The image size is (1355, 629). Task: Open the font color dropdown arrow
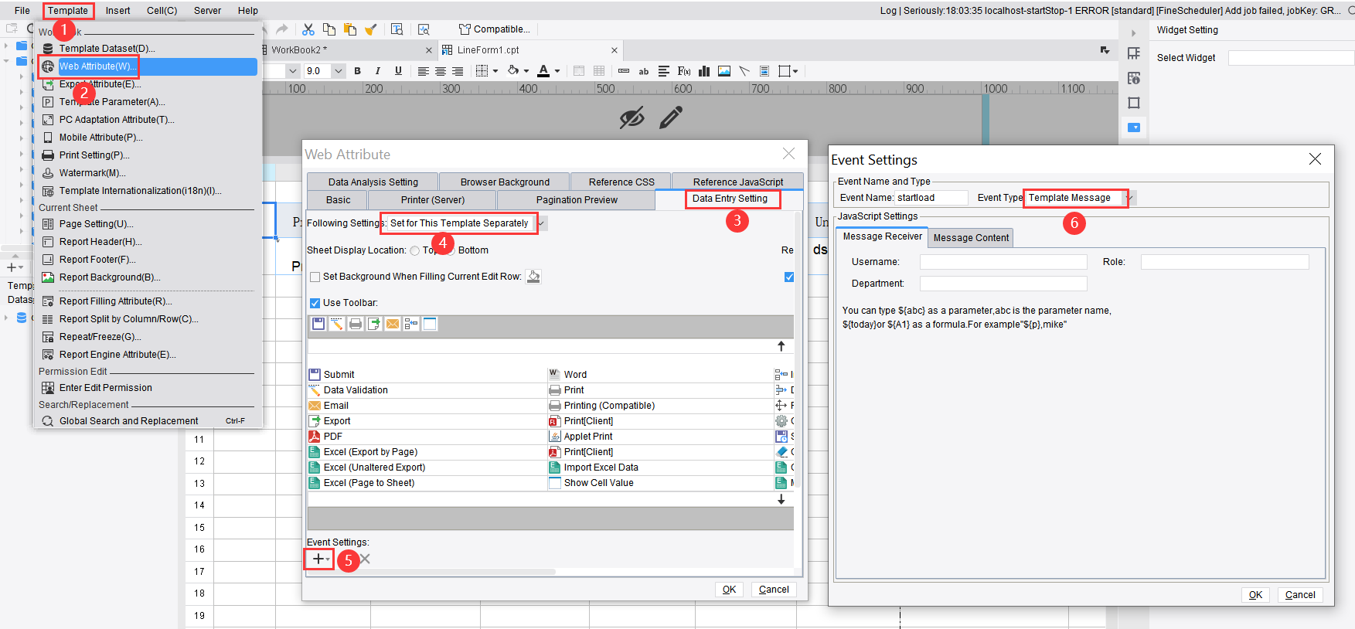pos(557,71)
